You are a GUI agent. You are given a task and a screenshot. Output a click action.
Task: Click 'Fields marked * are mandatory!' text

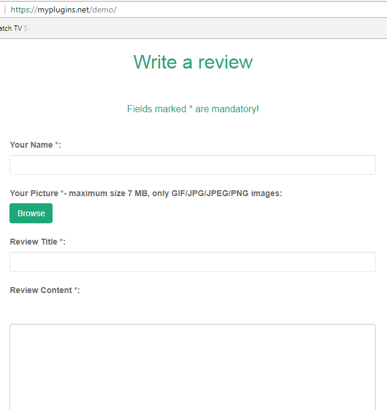pyautogui.click(x=193, y=109)
